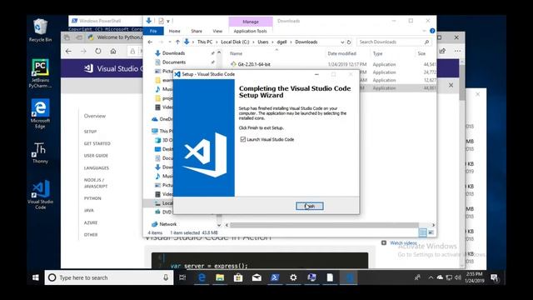Click browser home button in Edge window
Image resolution: width=533 pixels, height=300 pixels.
coord(113,52)
